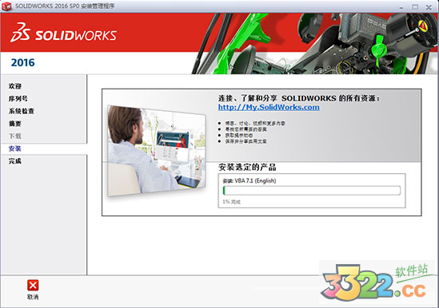Click the 1% 完成 status text
Viewport: 439px width, 308px height.
coord(232,202)
